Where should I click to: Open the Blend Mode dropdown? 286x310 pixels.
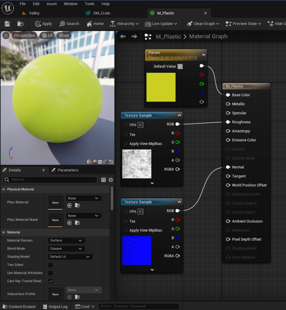(66, 248)
